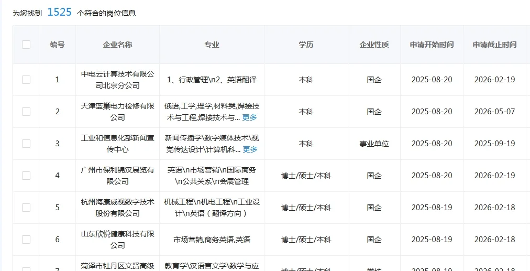
Task: Click 菏泽市牡丹区文贤高级 company name
Action: tap(117, 266)
